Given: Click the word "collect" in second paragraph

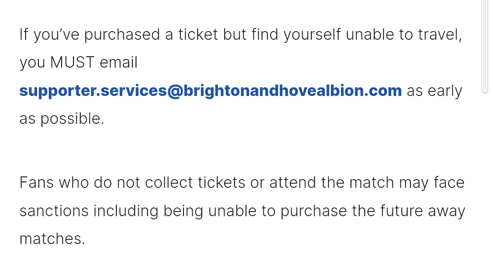Looking at the screenshot, I should pos(168,182).
